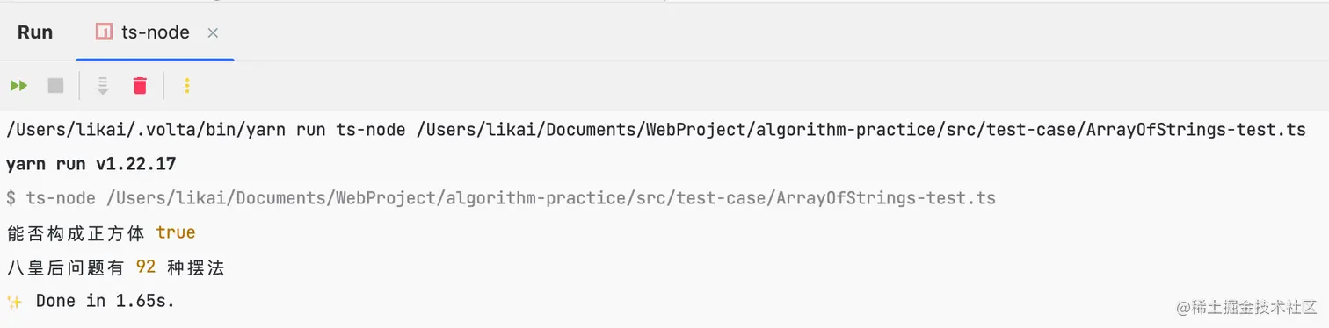The height and width of the screenshot is (328, 1329).
Task: Click the 能否构成正方体 output text
Action: point(76,232)
